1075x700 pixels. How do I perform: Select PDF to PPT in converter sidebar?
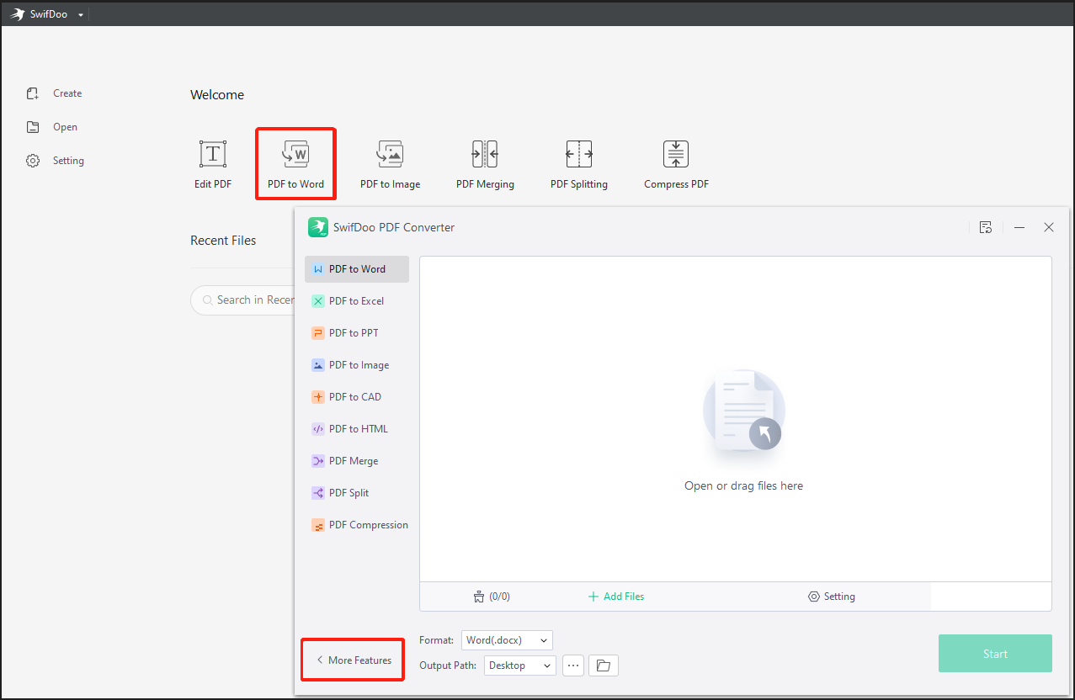[357, 333]
